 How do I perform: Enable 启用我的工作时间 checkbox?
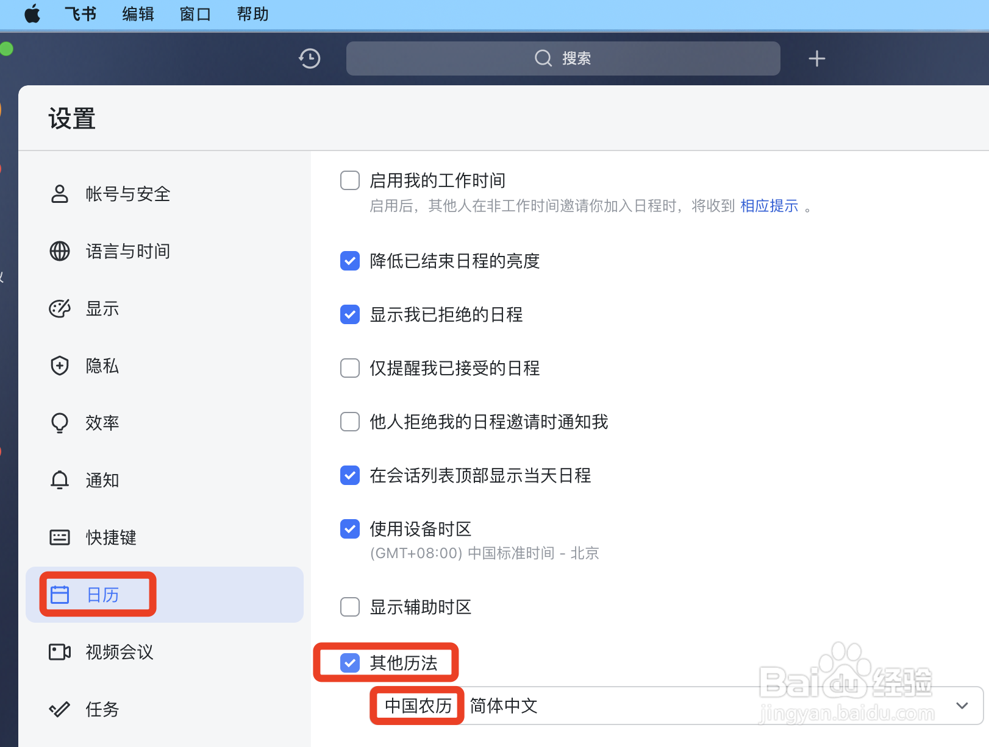tap(349, 180)
